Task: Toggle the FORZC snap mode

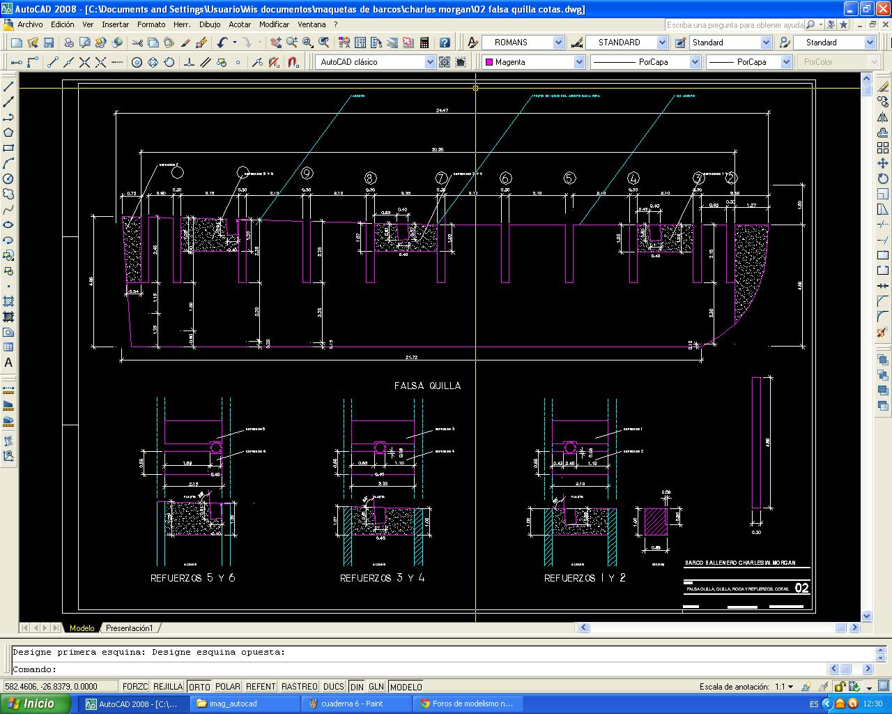Action: pyautogui.click(x=135, y=687)
